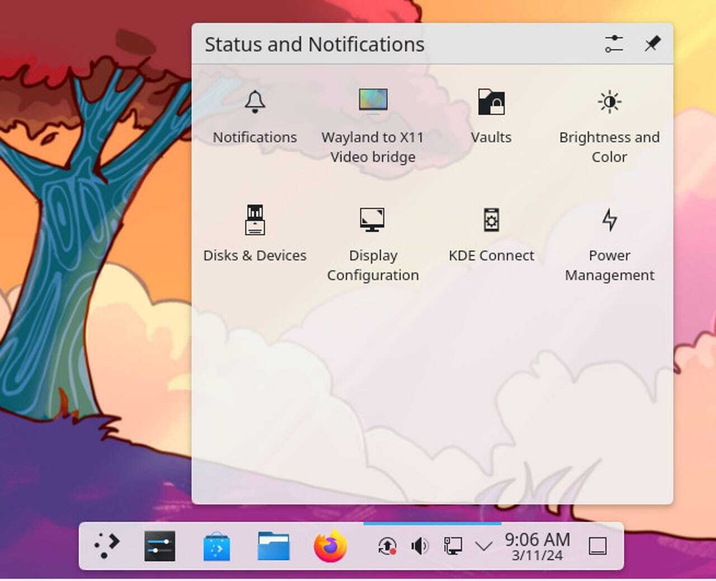Screen dimensions: 716x581
Task: Open Disks & Devices applet
Action: (255, 234)
